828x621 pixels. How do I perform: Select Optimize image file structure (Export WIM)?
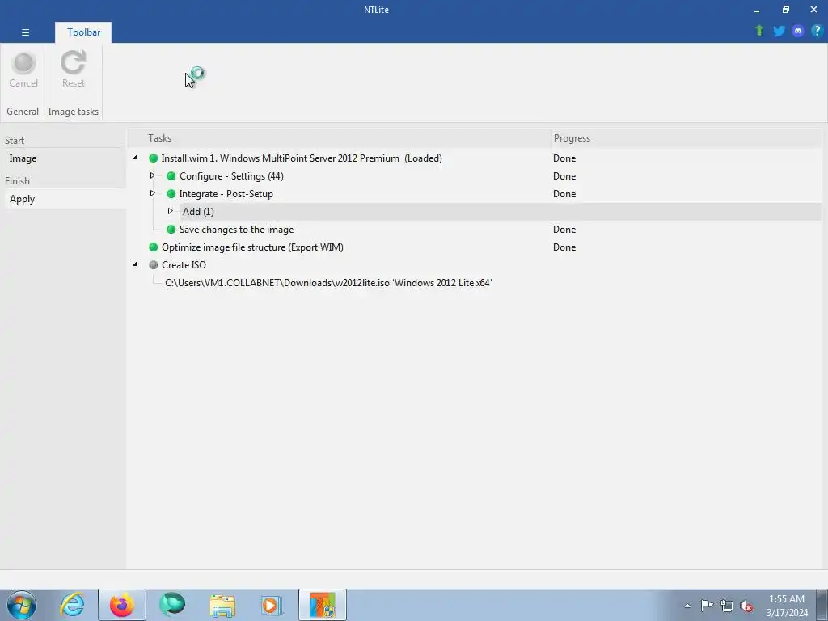point(474,247)
